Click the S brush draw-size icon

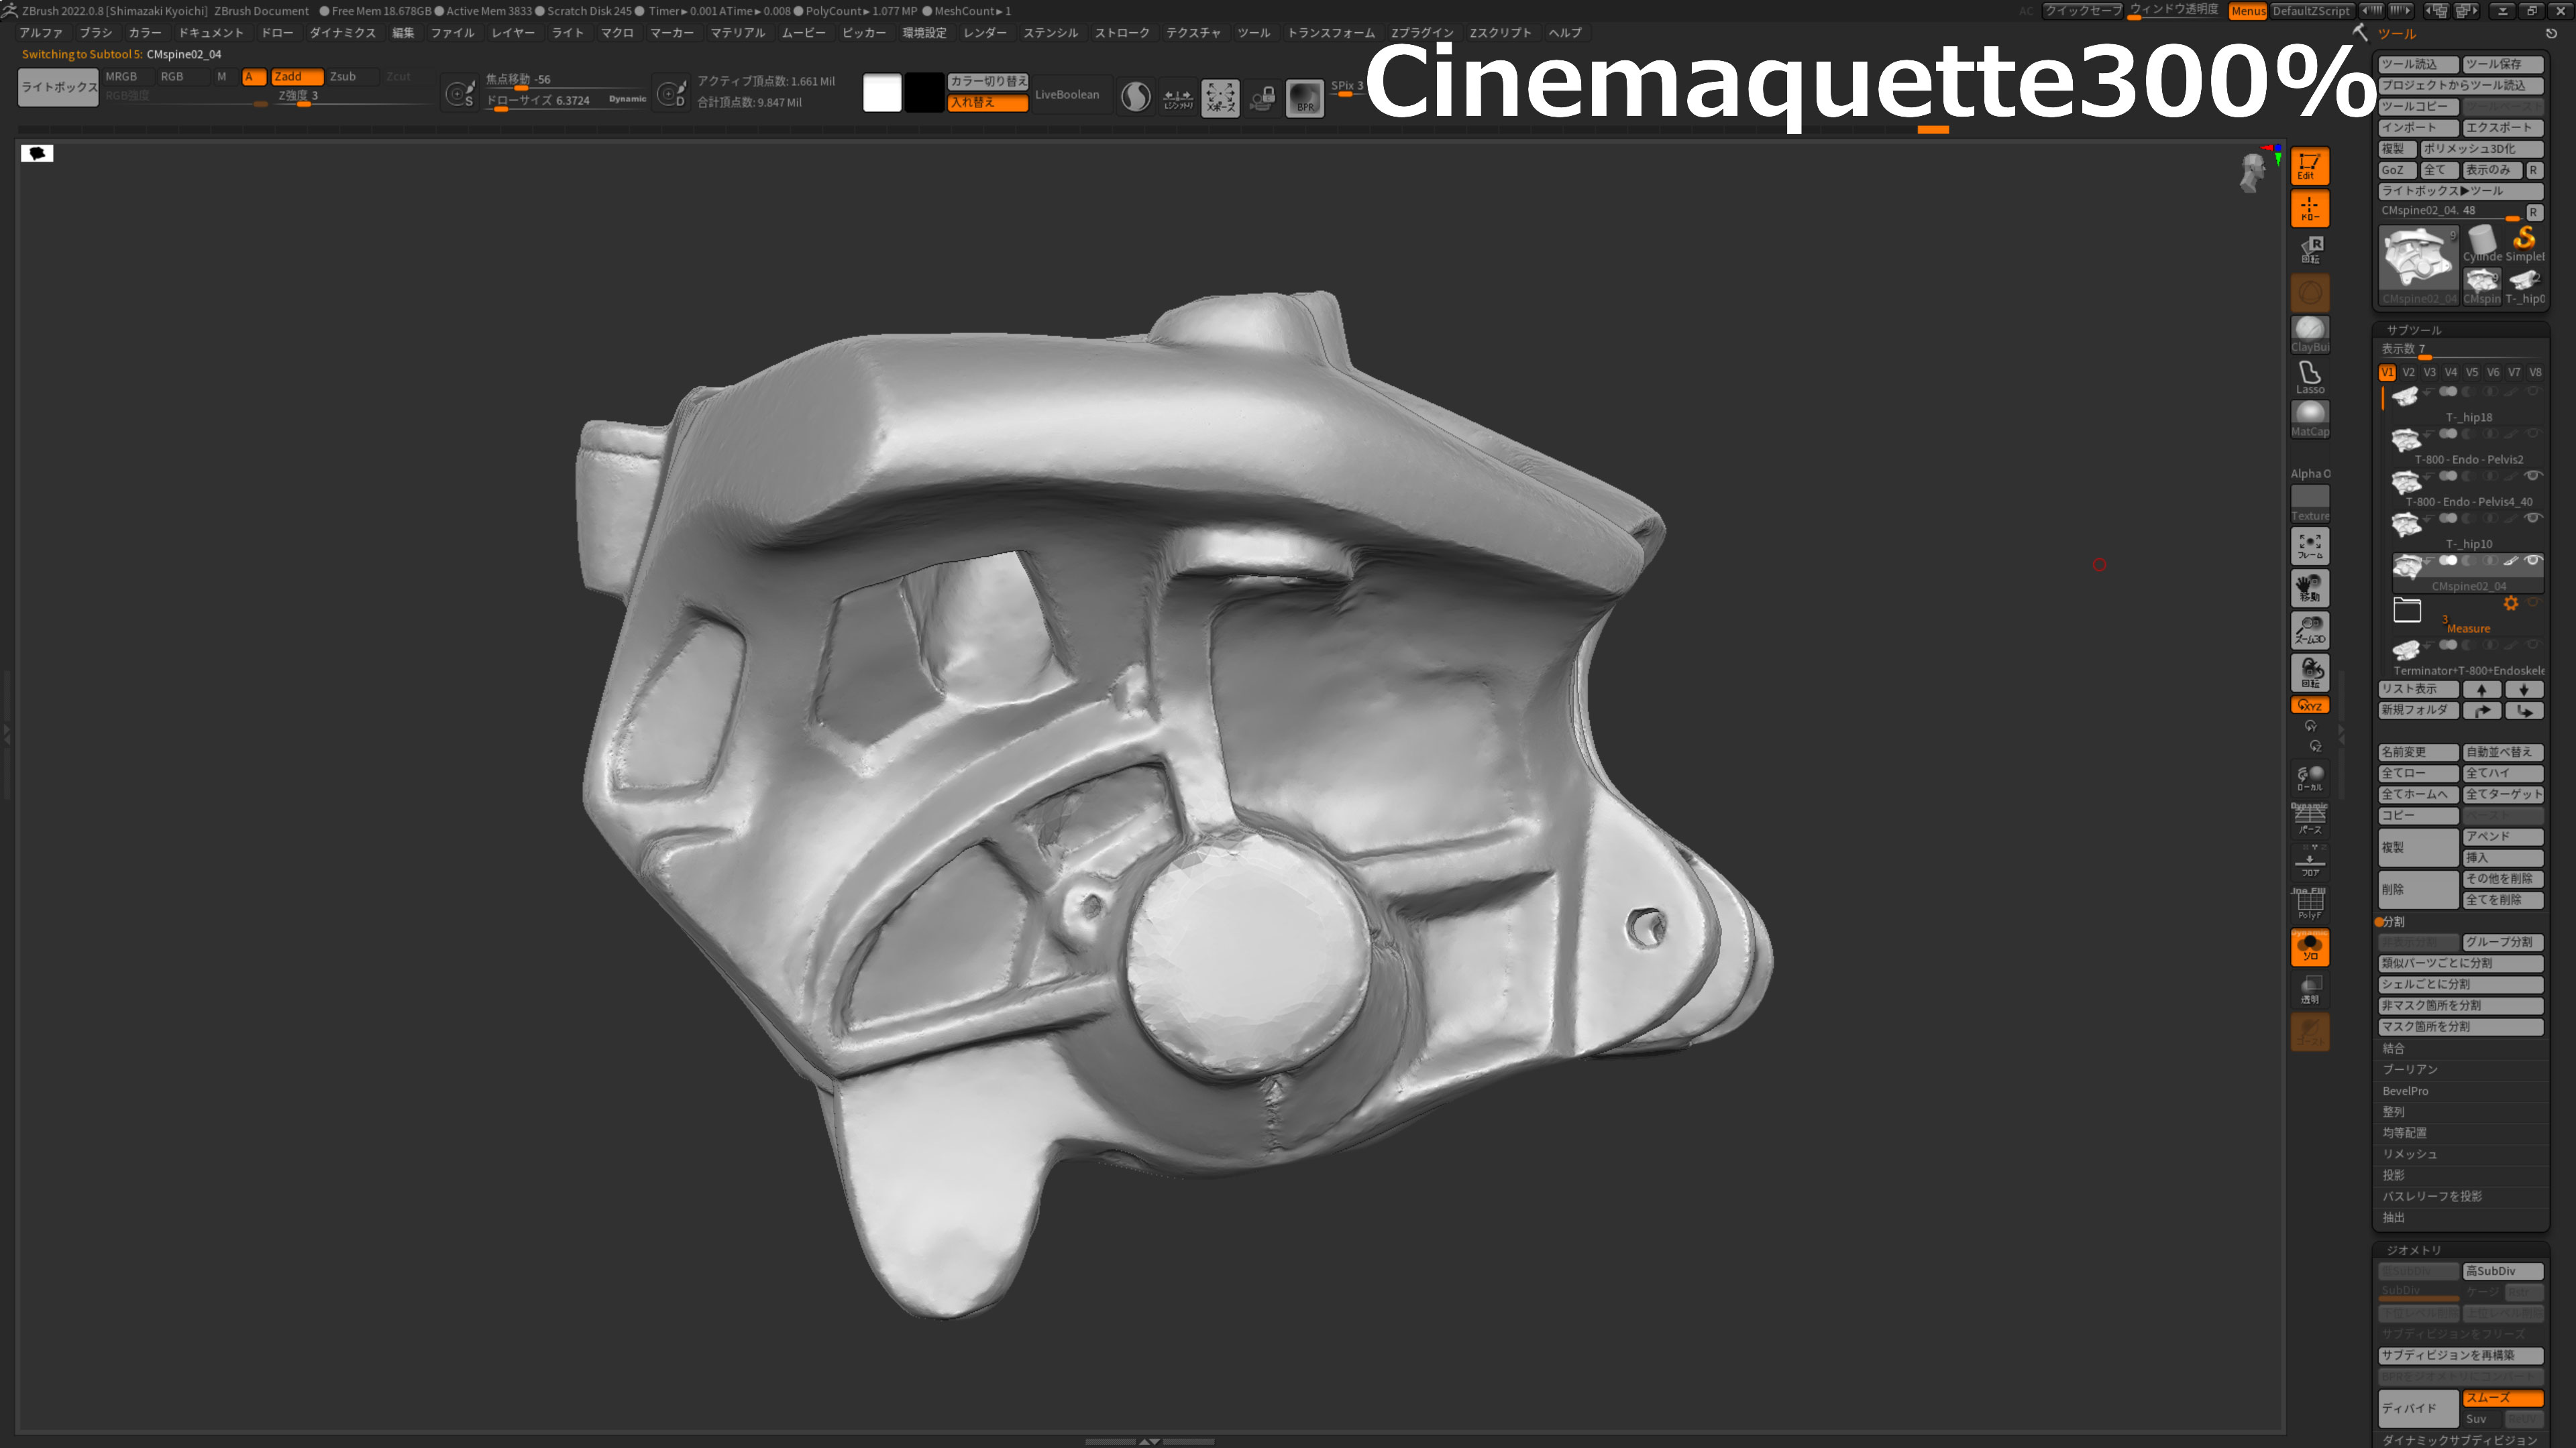click(460, 94)
